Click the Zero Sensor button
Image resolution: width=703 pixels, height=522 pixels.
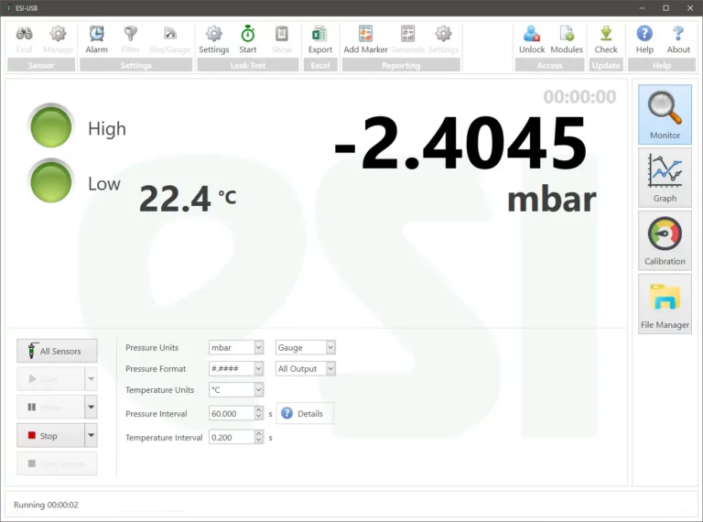point(57,463)
